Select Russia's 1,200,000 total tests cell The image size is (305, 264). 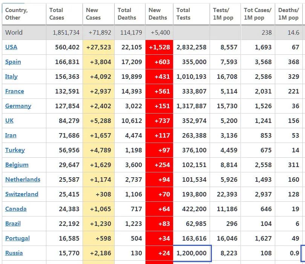tap(192, 253)
